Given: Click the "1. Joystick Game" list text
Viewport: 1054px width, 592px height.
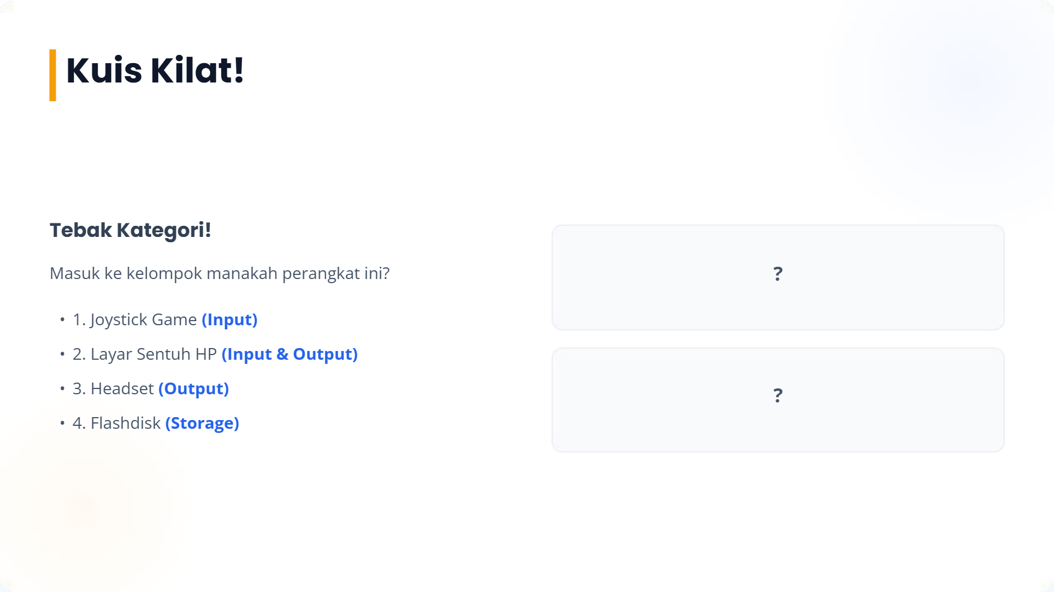Looking at the screenshot, I should (x=135, y=320).
